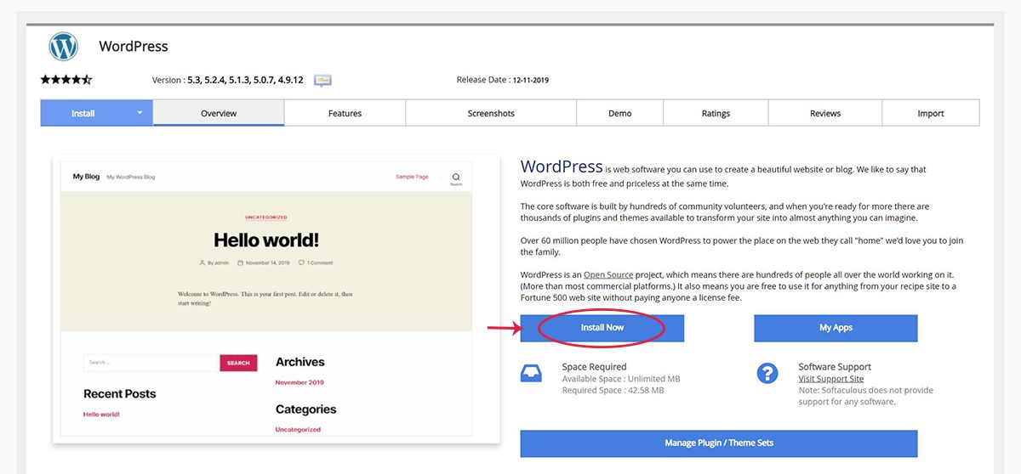Open the Features tab
The image size is (1021, 474).
(345, 113)
